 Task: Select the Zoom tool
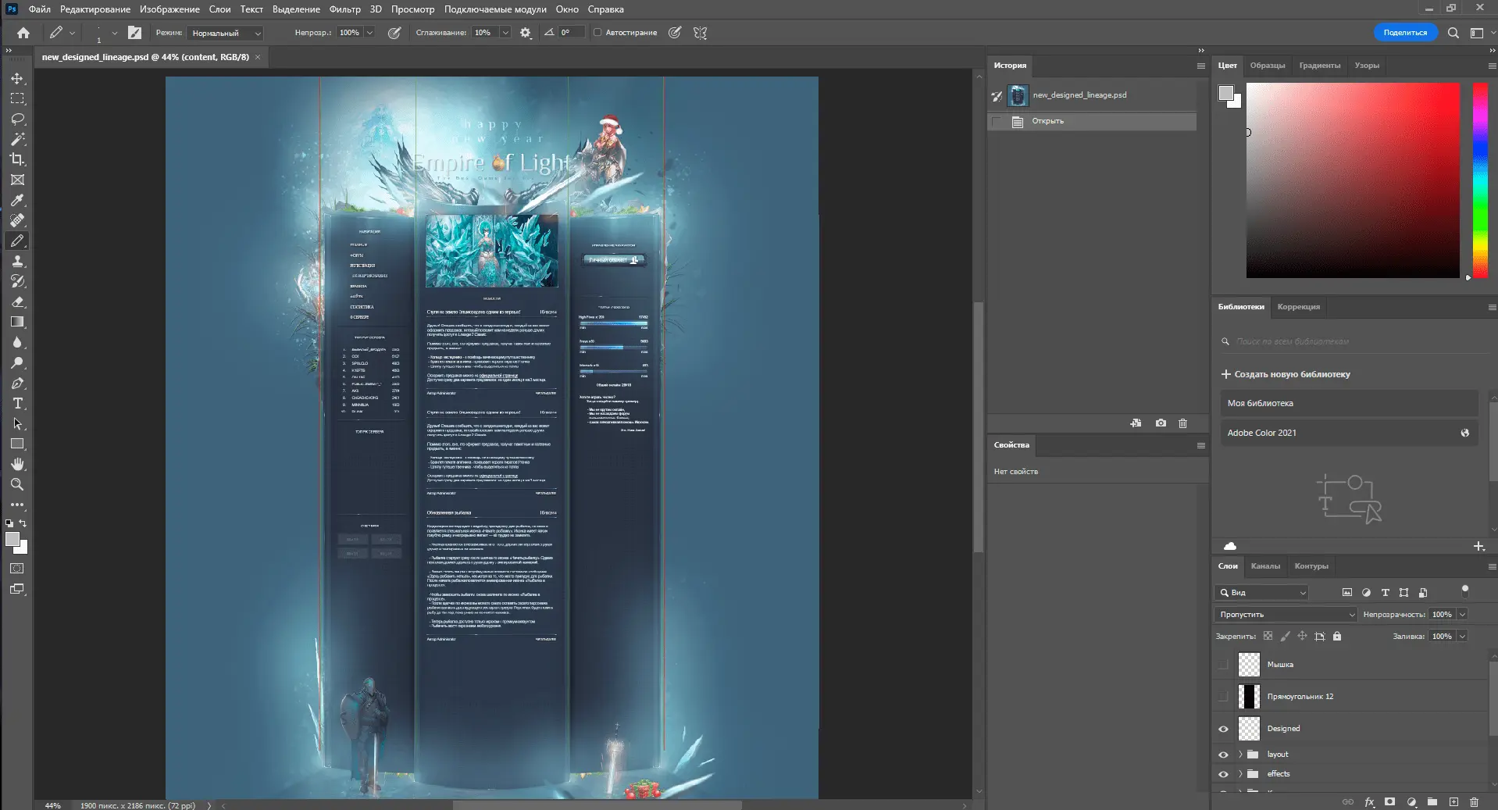click(17, 484)
